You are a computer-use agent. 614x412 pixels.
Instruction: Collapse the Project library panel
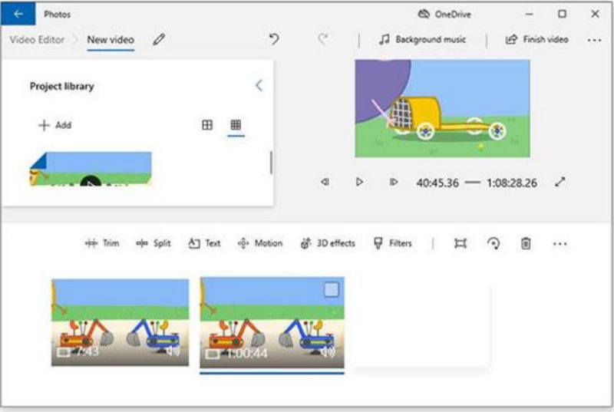pos(259,85)
